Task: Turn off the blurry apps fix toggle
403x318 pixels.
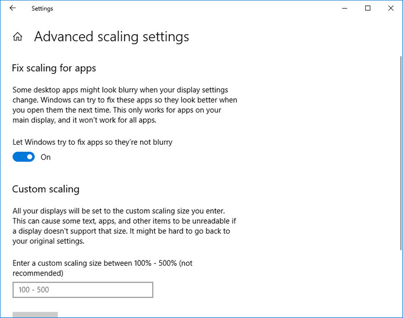Action: (24, 157)
